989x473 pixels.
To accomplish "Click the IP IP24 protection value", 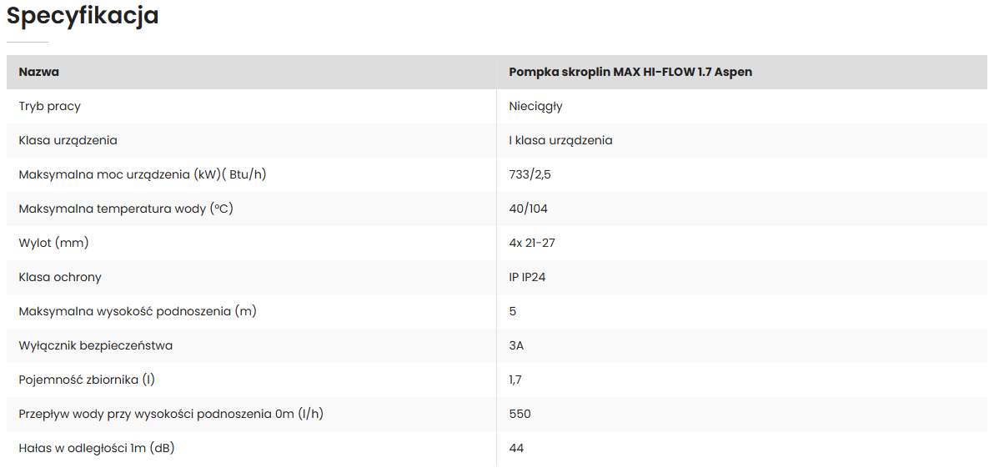I will pyautogui.click(x=527, y=277).
